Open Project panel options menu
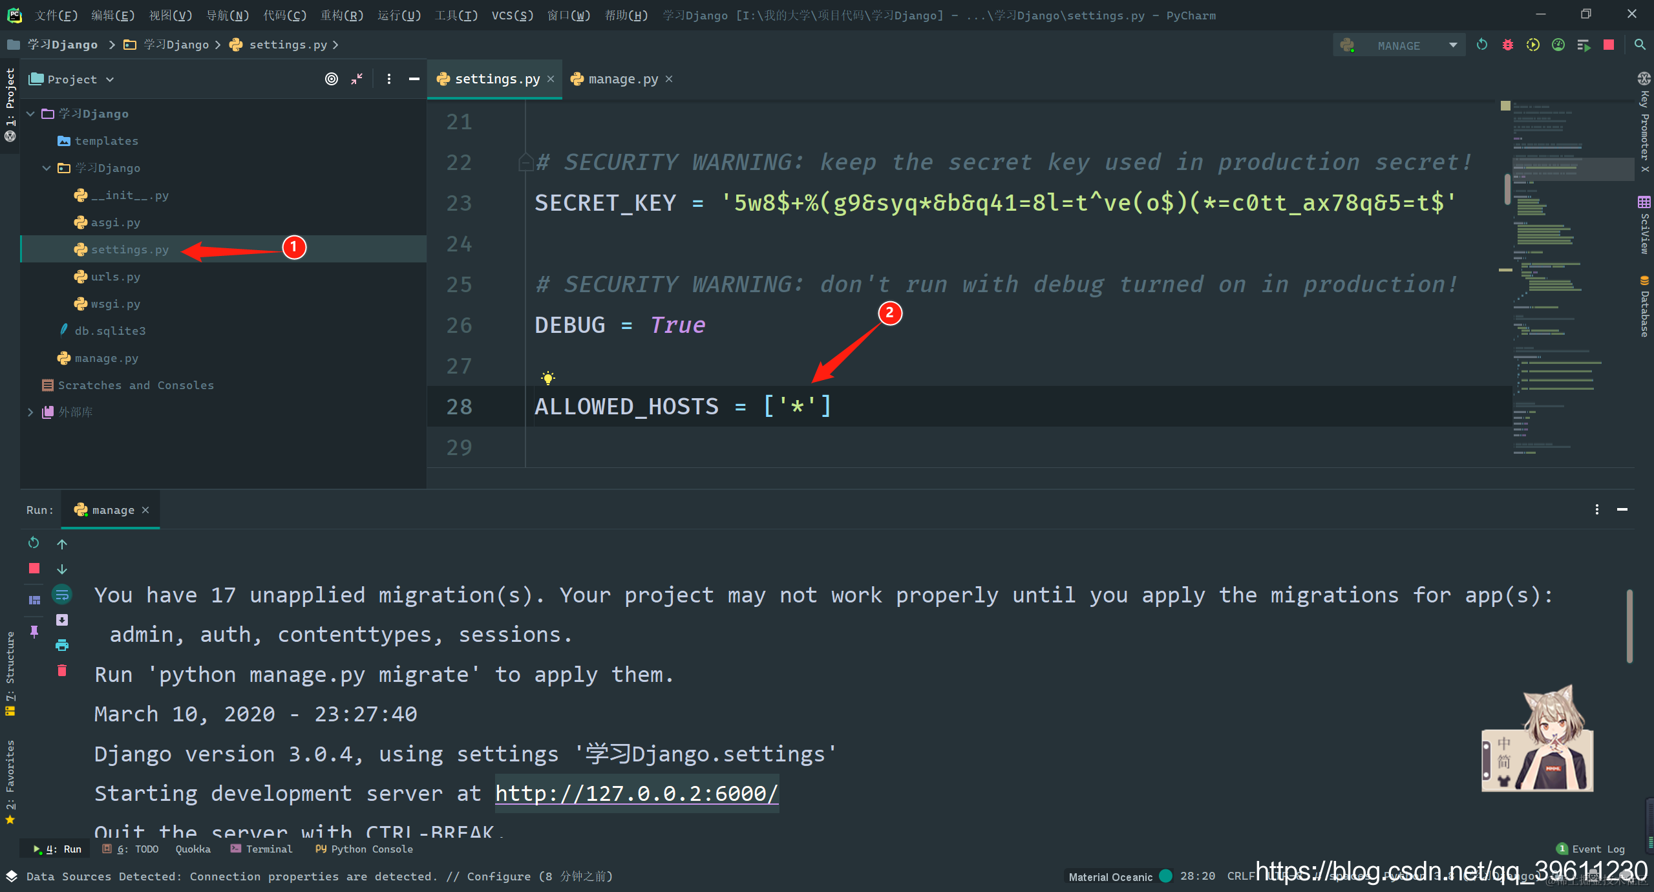This screenshot has width=1654, height=892. [388, 79]
